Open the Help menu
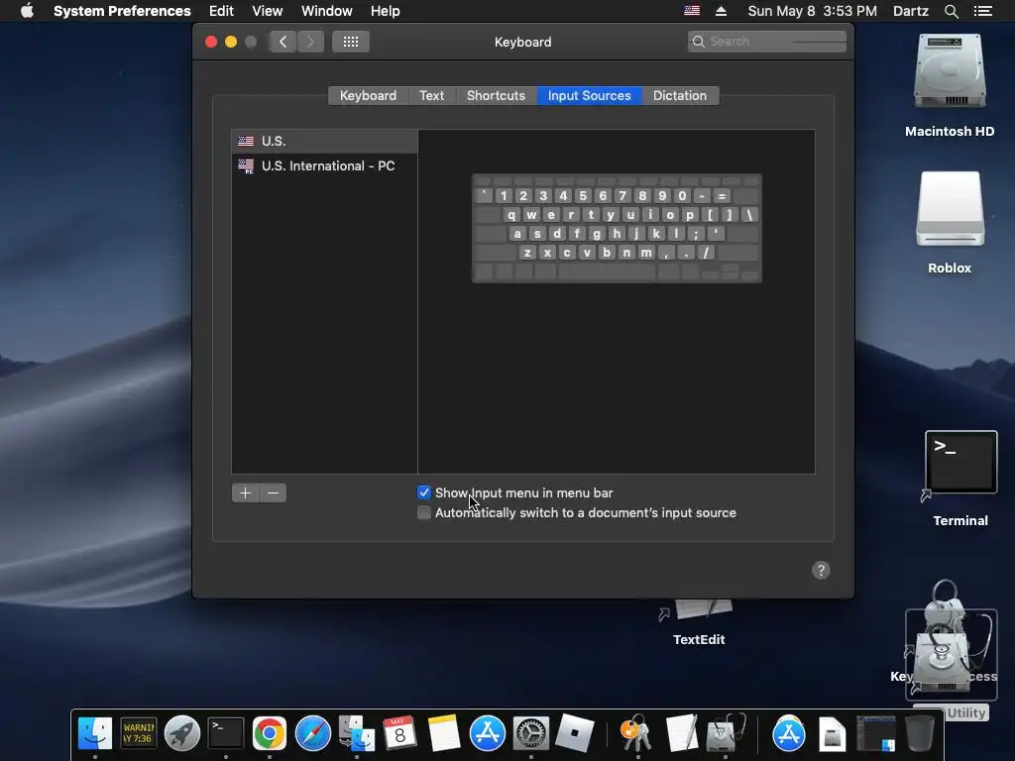 click(x=386, y=11)
